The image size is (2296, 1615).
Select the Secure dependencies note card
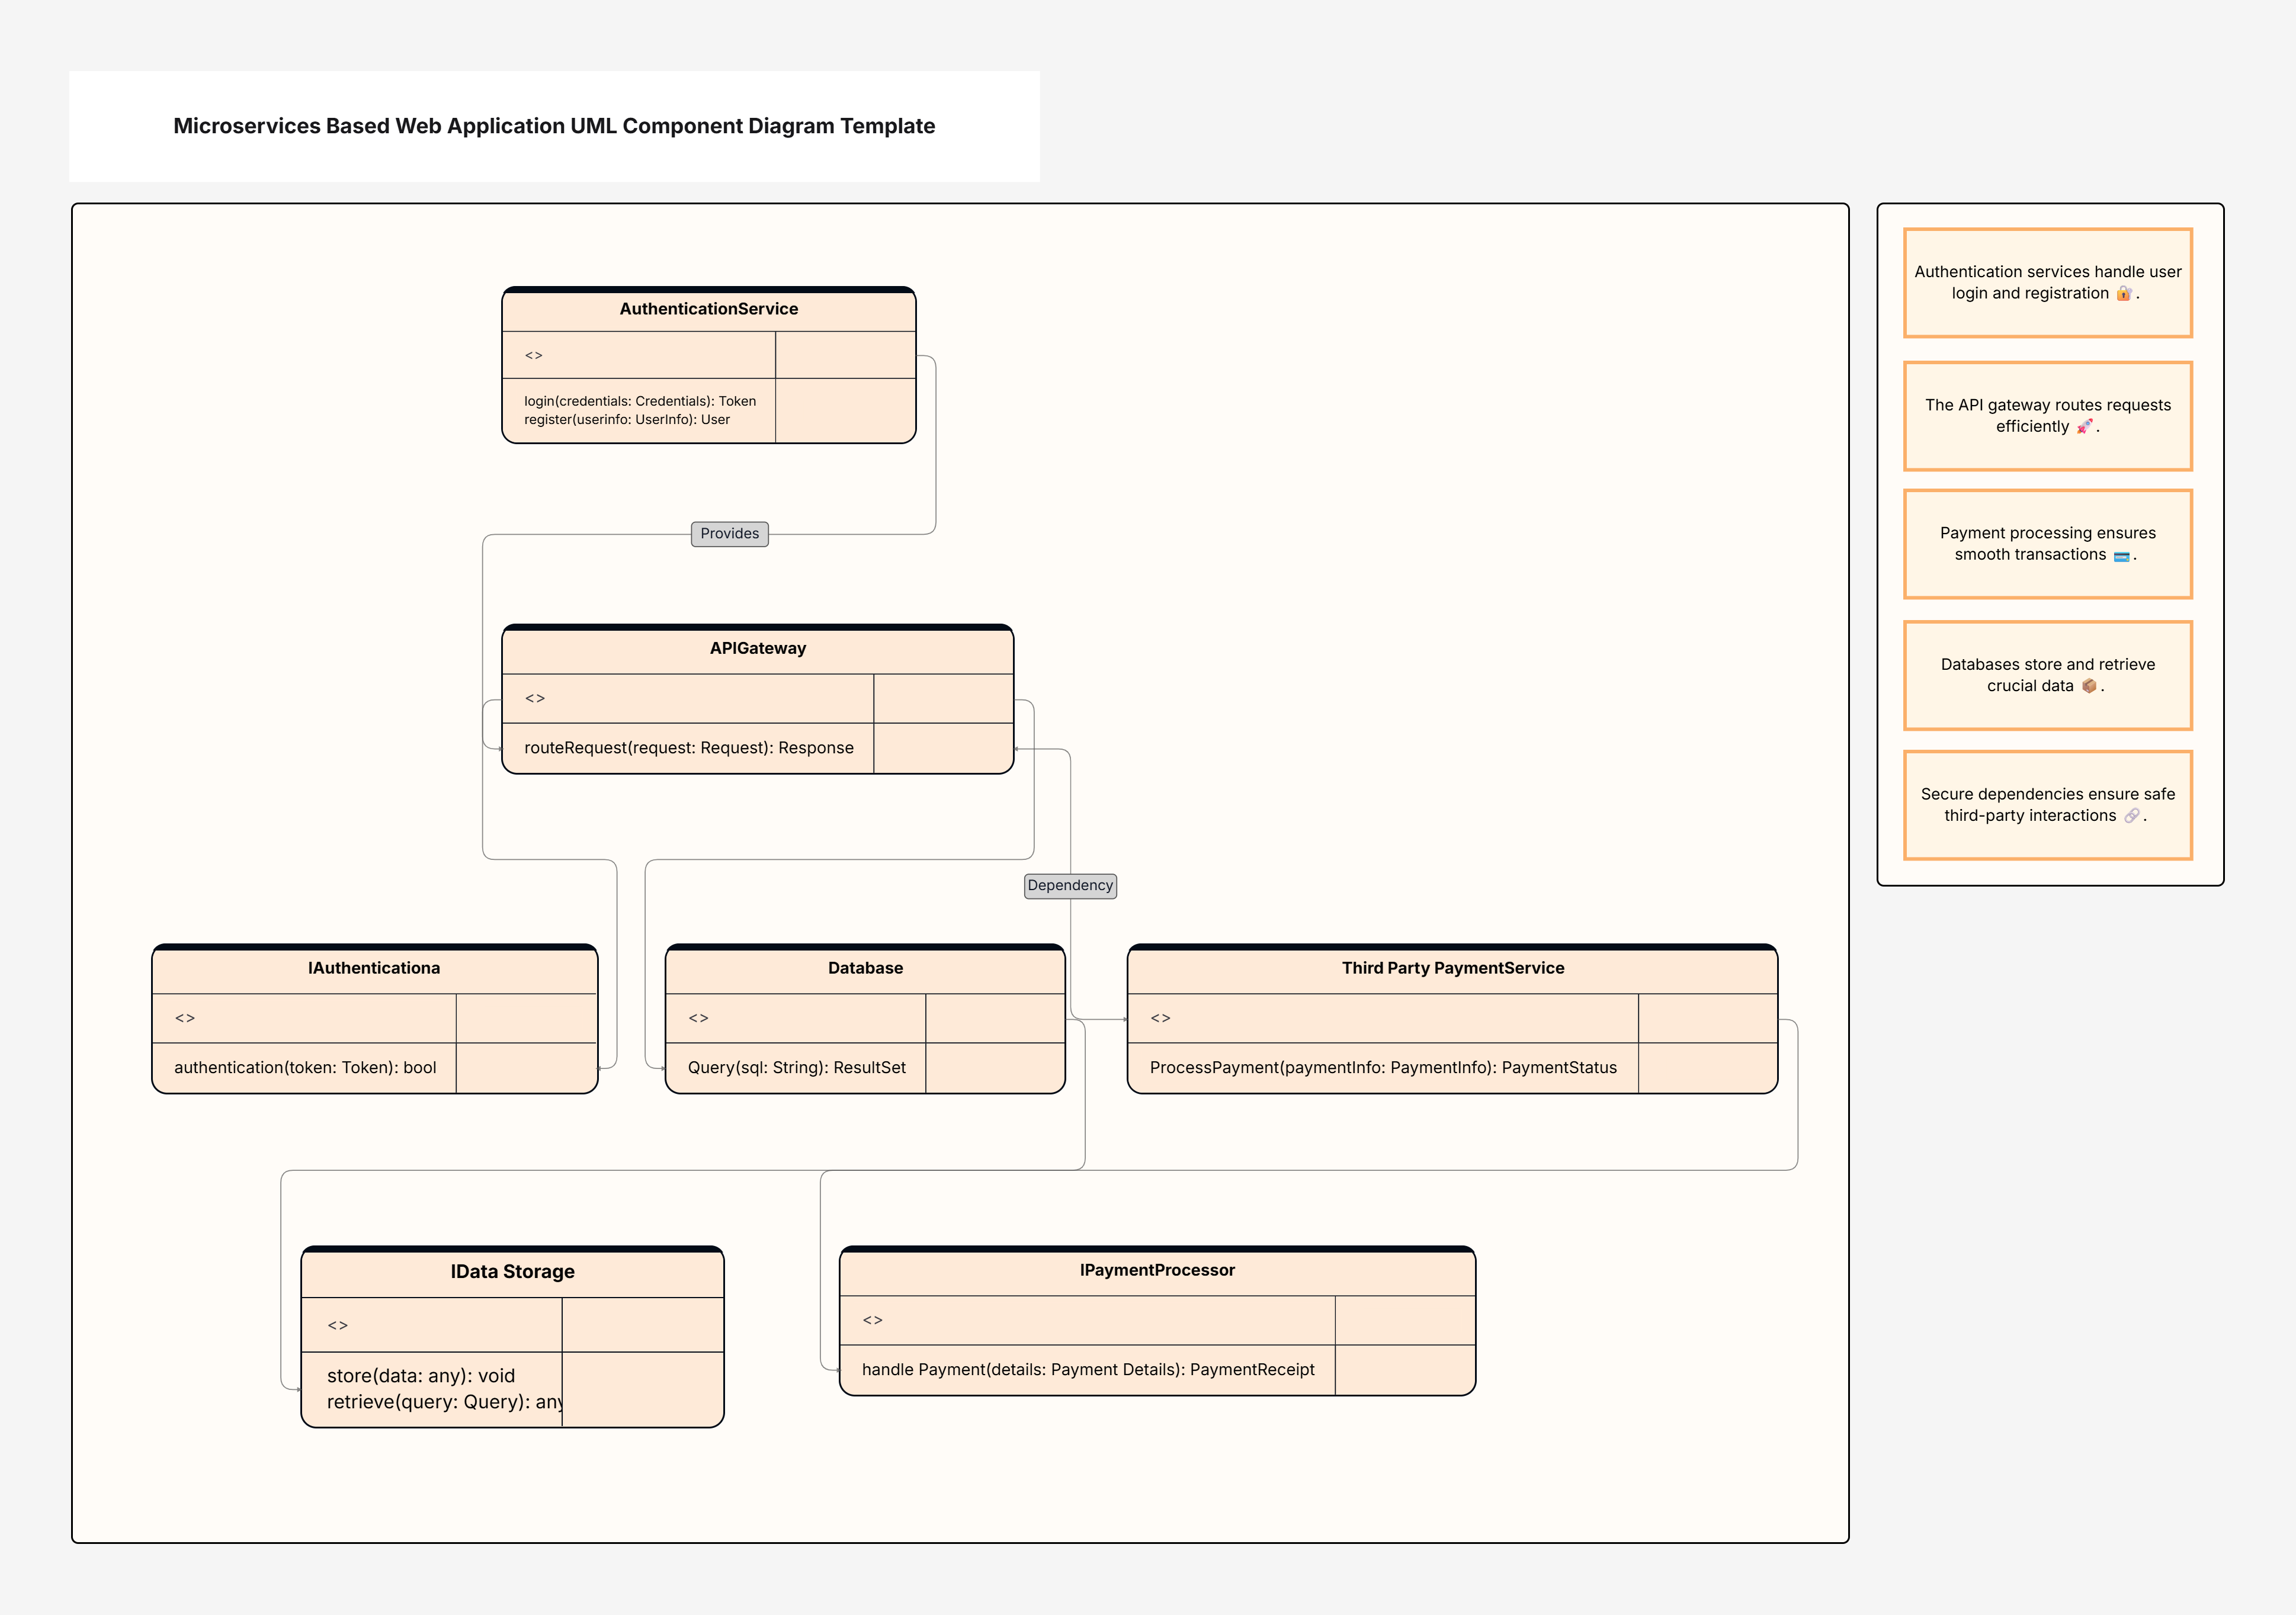2048,805
